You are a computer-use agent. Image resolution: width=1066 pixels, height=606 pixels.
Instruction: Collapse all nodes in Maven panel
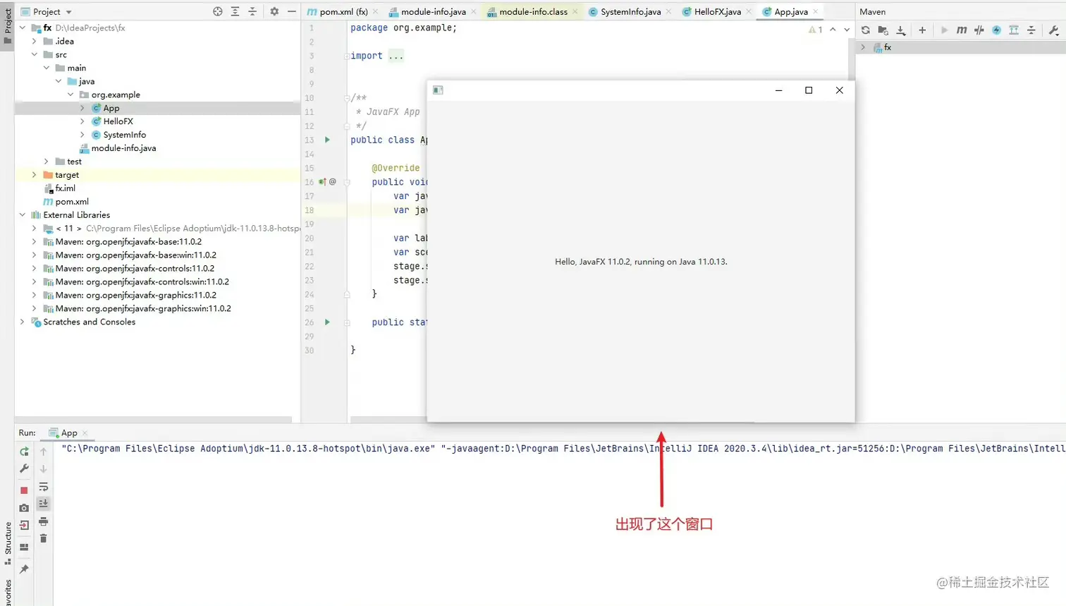tap(1031, 30)
